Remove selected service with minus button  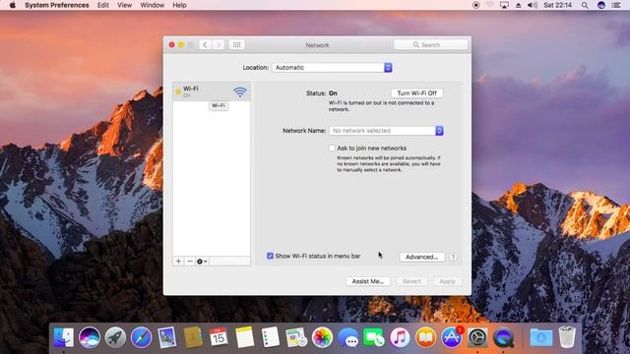tap(190, 262)
